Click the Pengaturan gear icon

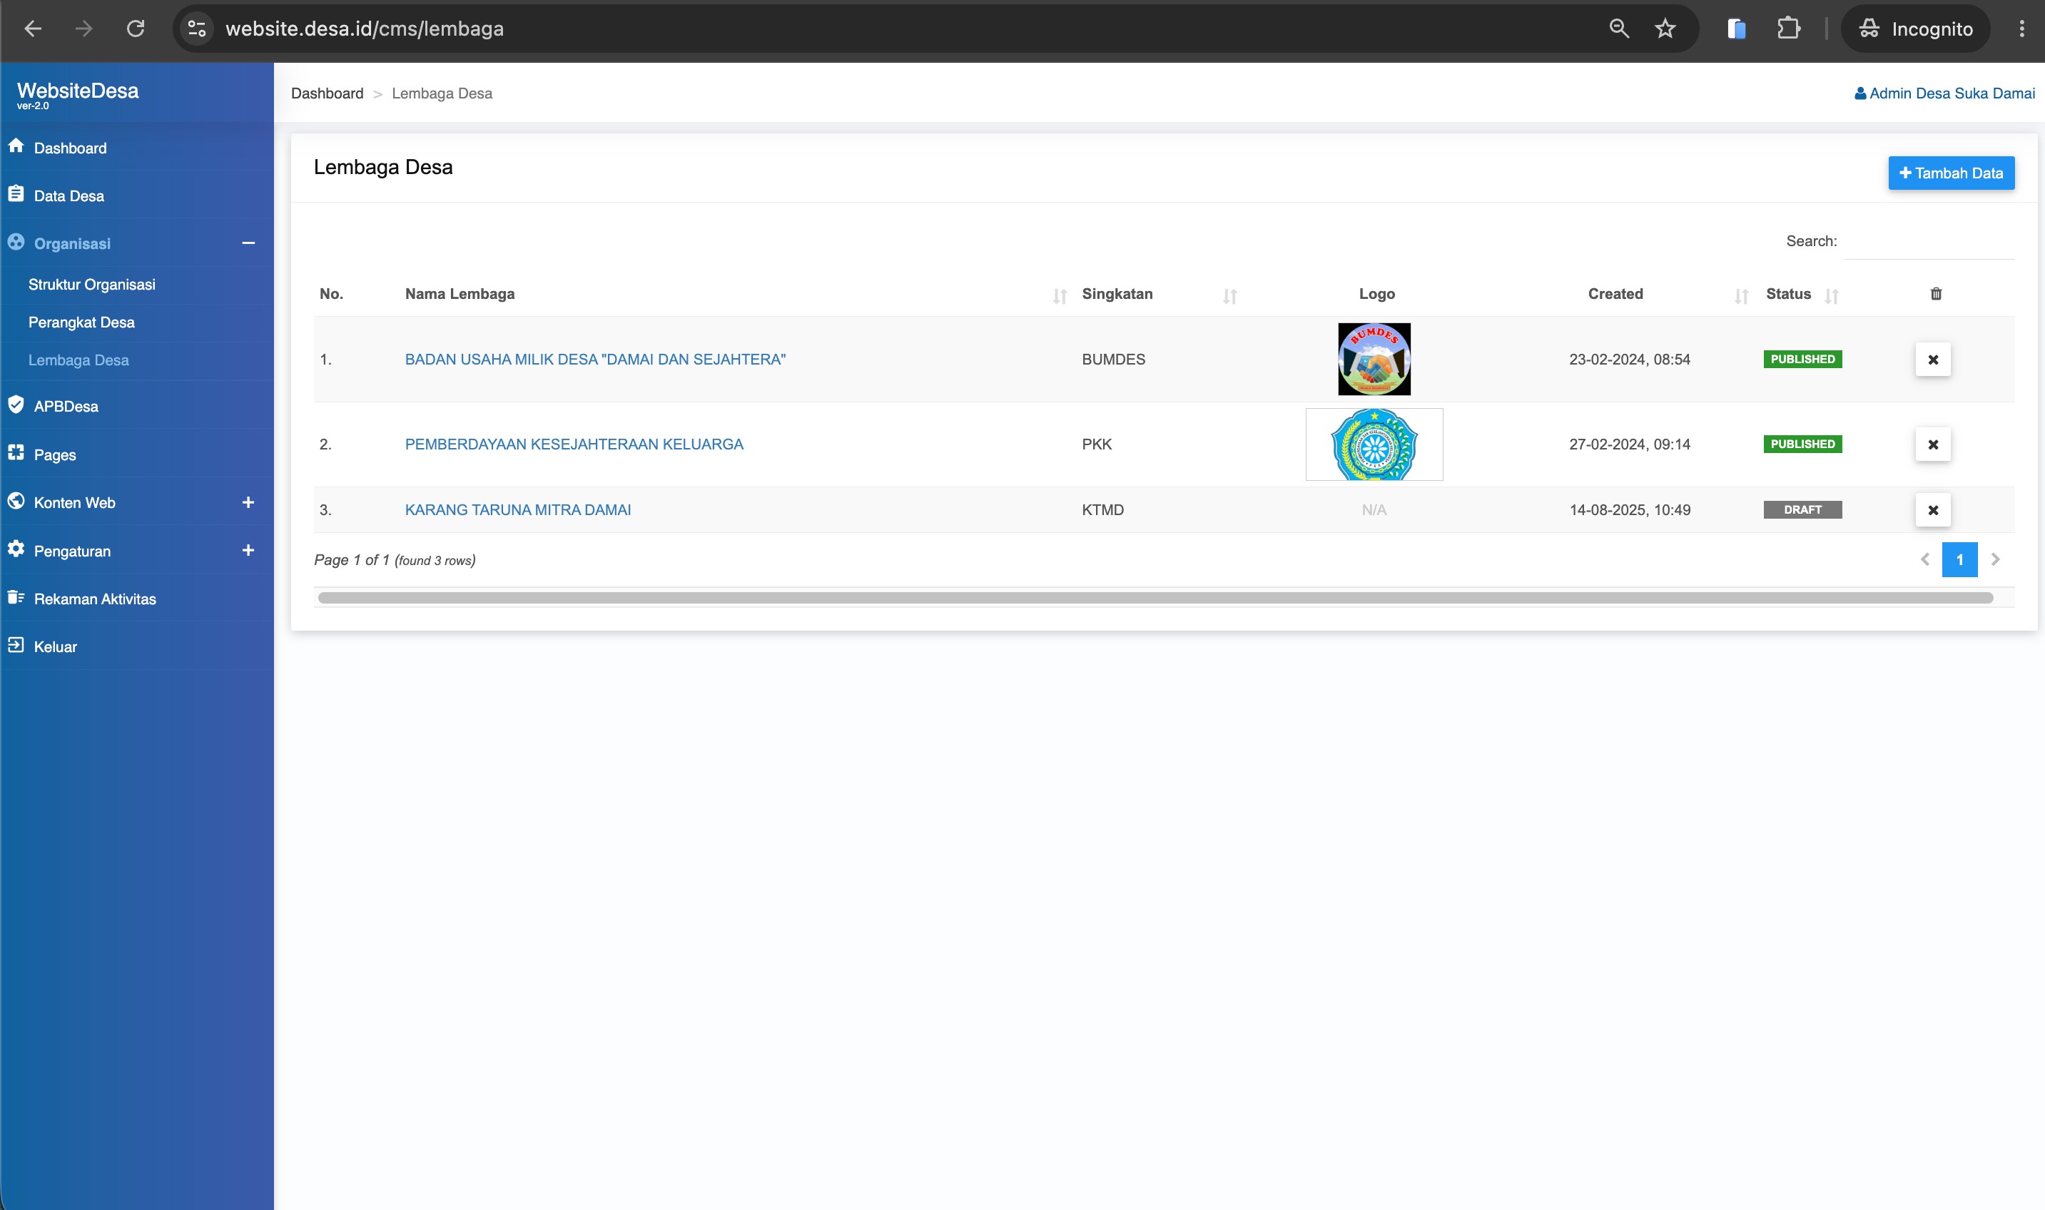pyautogui.click(x=16, y=549)
